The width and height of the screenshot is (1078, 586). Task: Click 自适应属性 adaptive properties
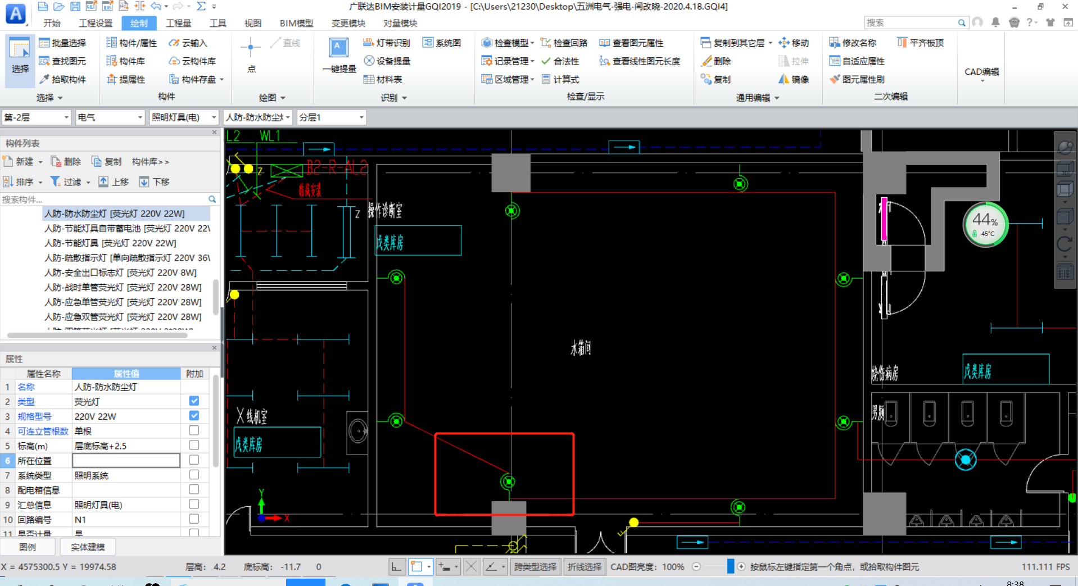tap(857, 61)
